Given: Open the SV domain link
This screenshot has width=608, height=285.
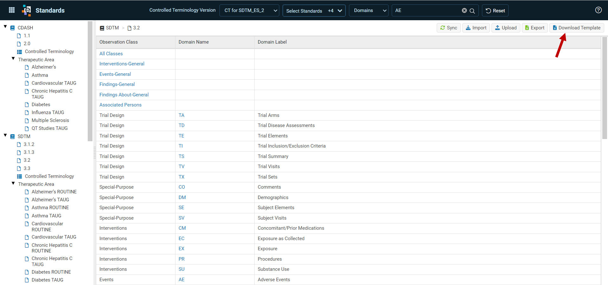Looking at the screenshot, I should (181, 218).
